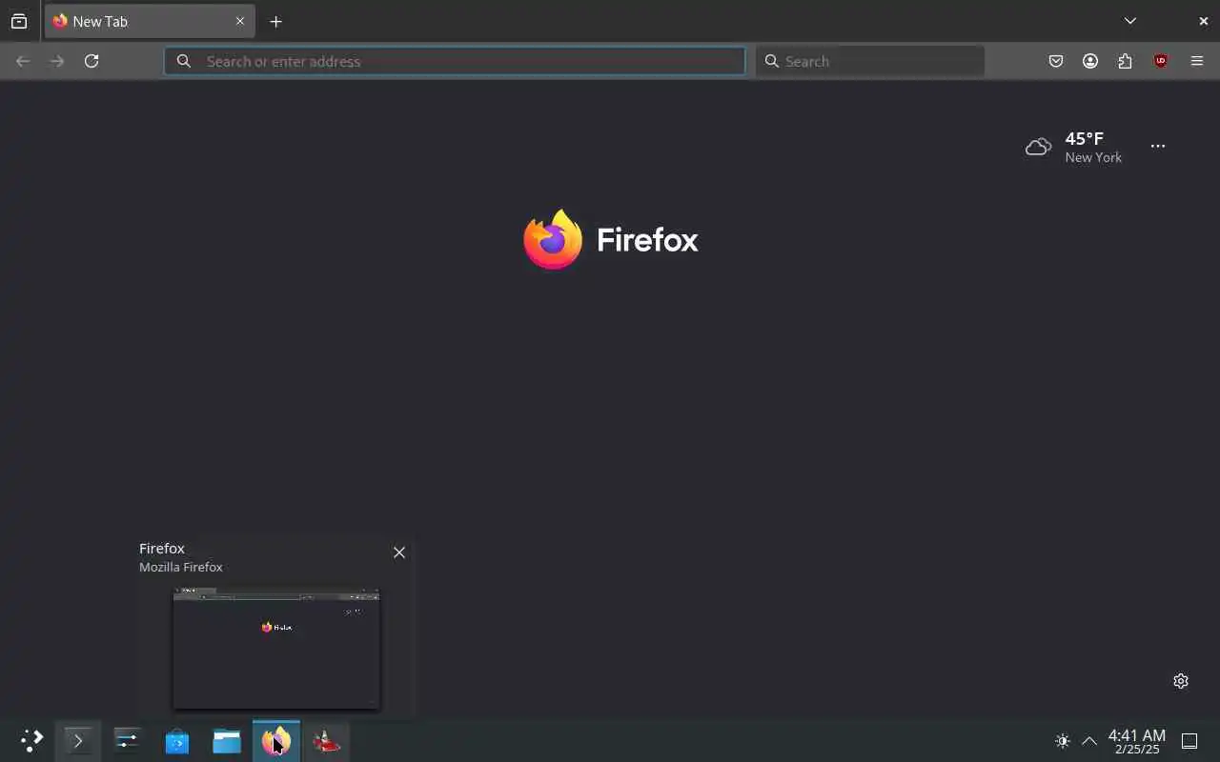
Task: Open System Settings from the taskbar
Action: [128, 740]
